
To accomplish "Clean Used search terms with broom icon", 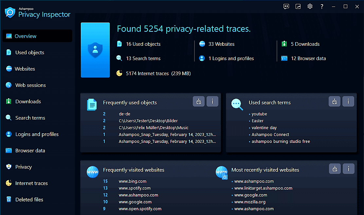I will point(335,101).
